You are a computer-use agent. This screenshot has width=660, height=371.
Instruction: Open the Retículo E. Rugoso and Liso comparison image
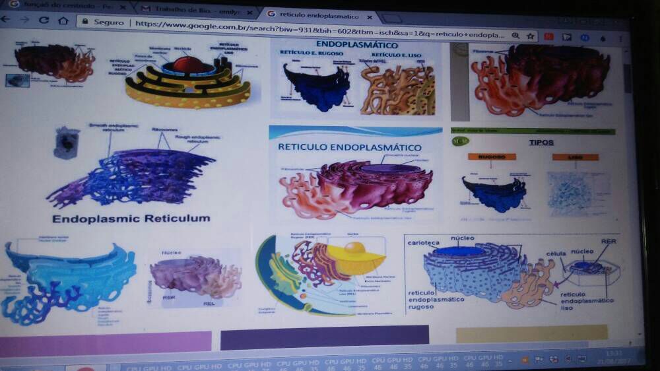[x=356, y=79]
